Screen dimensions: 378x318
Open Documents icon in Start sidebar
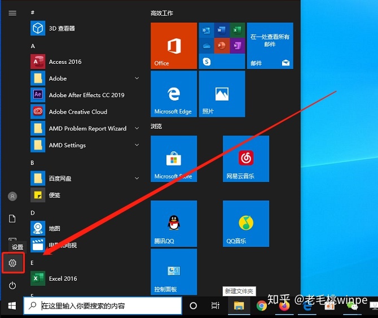click(x=12, y=219)
